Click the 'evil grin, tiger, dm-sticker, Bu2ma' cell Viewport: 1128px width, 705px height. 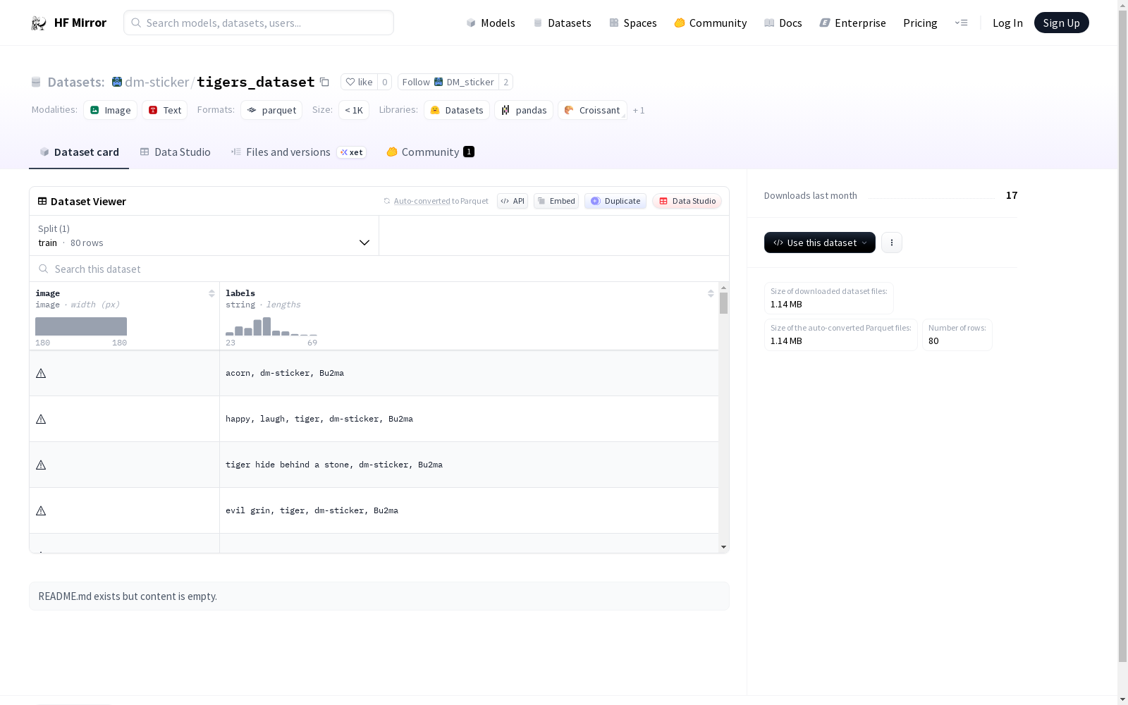click(469, 510)
